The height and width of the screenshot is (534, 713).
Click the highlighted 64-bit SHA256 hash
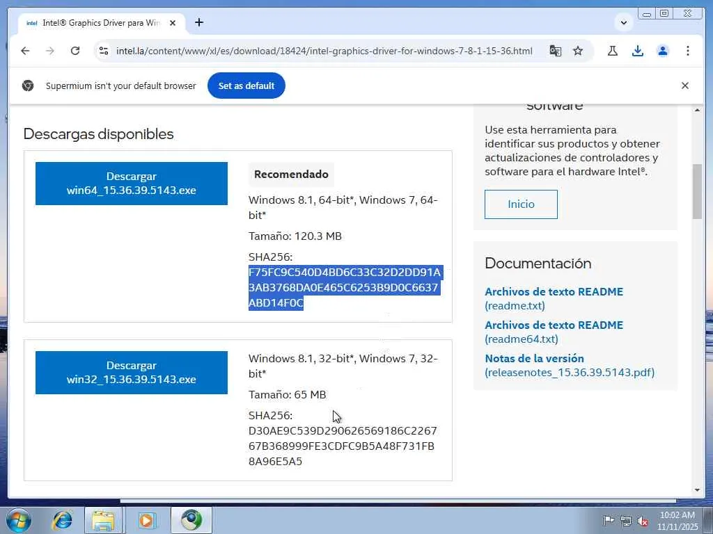click(x=345, y=287)
